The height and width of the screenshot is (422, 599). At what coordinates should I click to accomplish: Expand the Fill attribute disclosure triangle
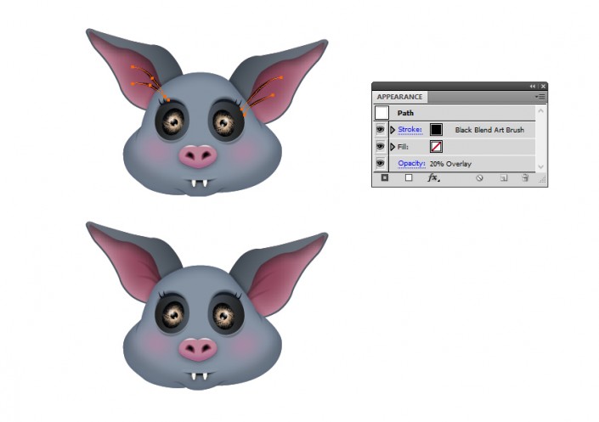click(x=393, y=147)
